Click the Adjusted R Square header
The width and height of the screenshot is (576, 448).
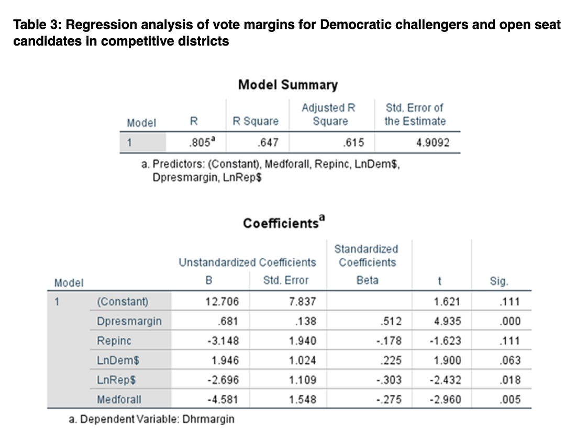coord(329,114)
